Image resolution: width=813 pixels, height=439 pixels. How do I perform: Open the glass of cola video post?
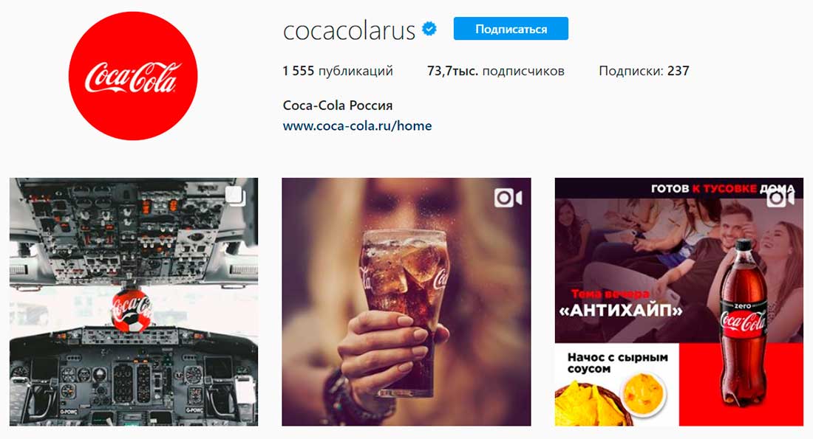click(406, 302)
